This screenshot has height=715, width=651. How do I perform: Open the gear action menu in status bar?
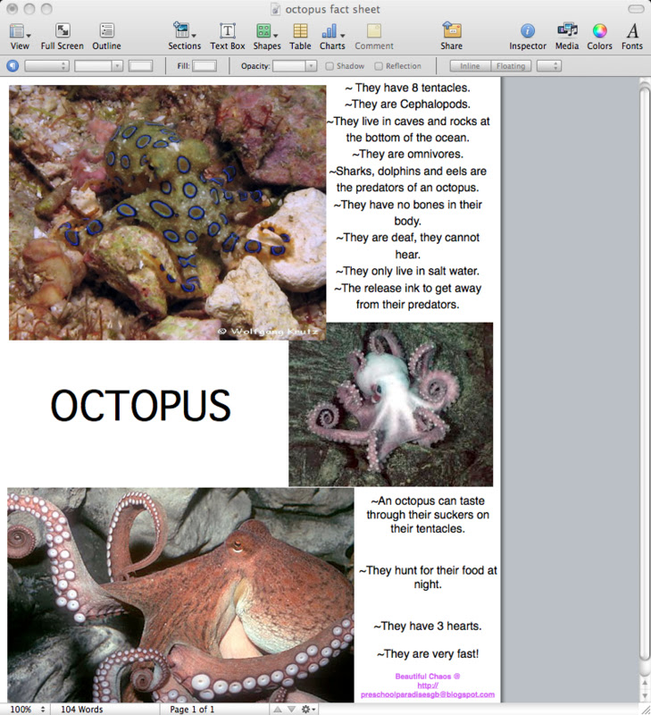tap(308, 709)
